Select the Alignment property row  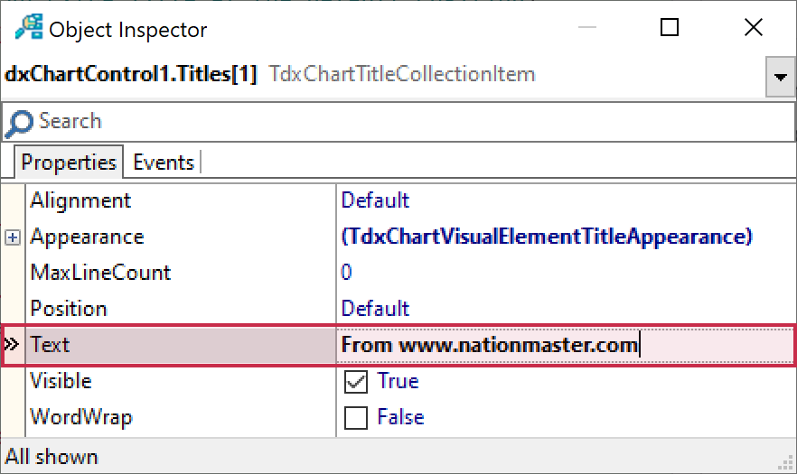coord(80,200)
